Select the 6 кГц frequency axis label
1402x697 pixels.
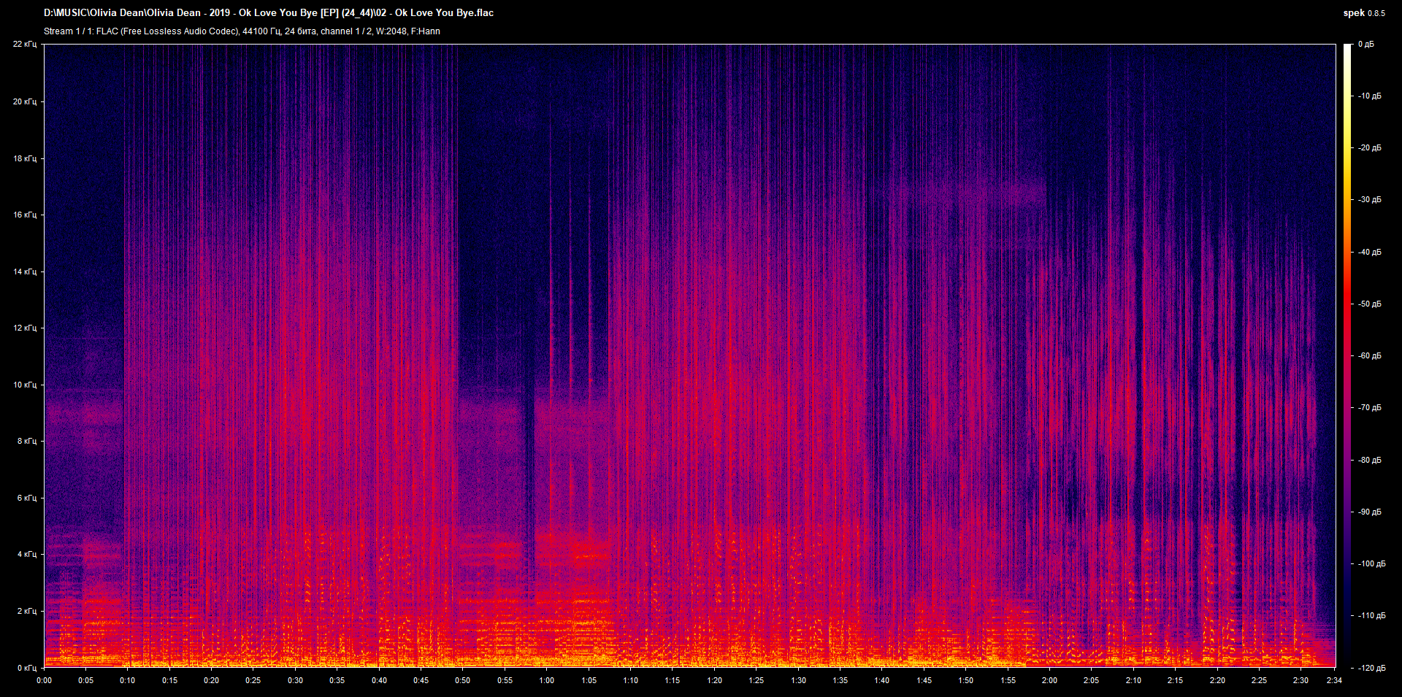[27, 498]
